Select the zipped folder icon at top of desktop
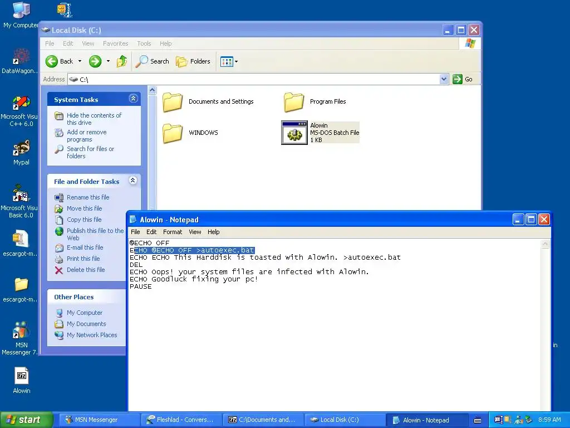 [65, 10]
